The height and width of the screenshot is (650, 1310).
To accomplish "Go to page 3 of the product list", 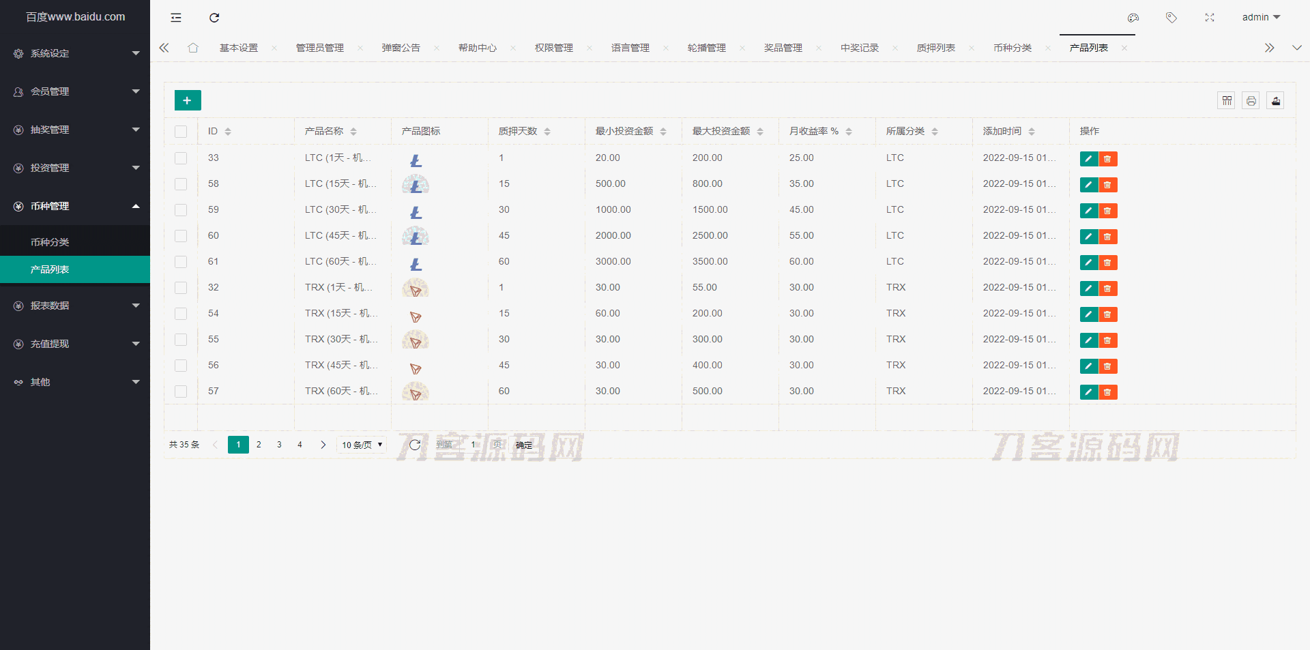I will (279, 444).
